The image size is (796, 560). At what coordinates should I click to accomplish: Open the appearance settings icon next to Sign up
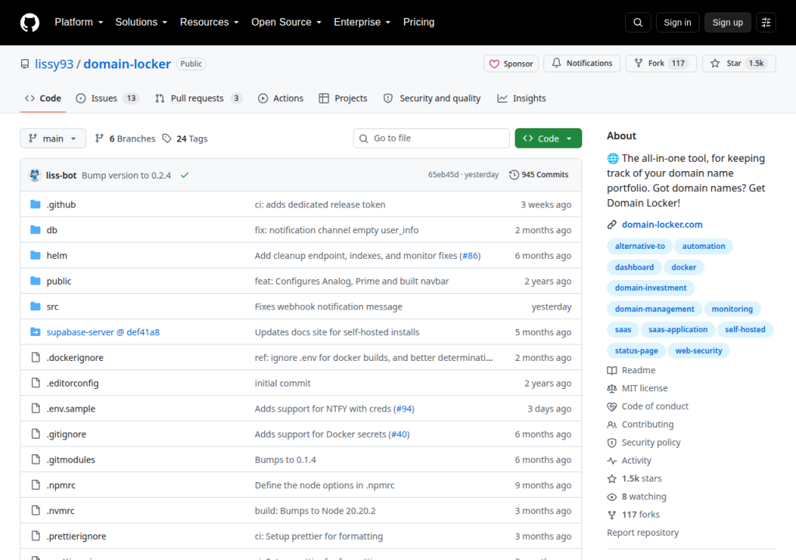tap(766, 23)
